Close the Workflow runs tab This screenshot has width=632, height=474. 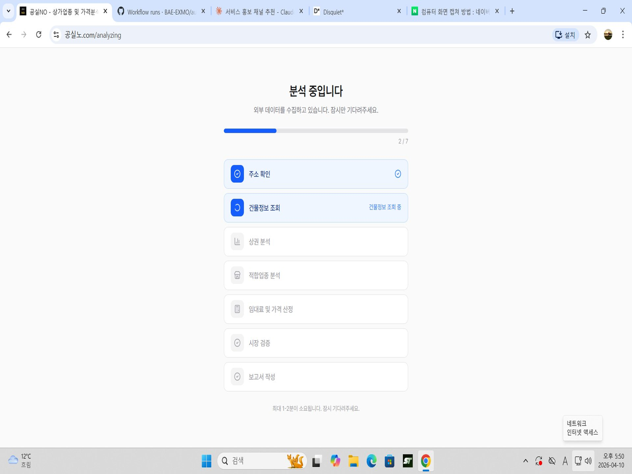203,11
